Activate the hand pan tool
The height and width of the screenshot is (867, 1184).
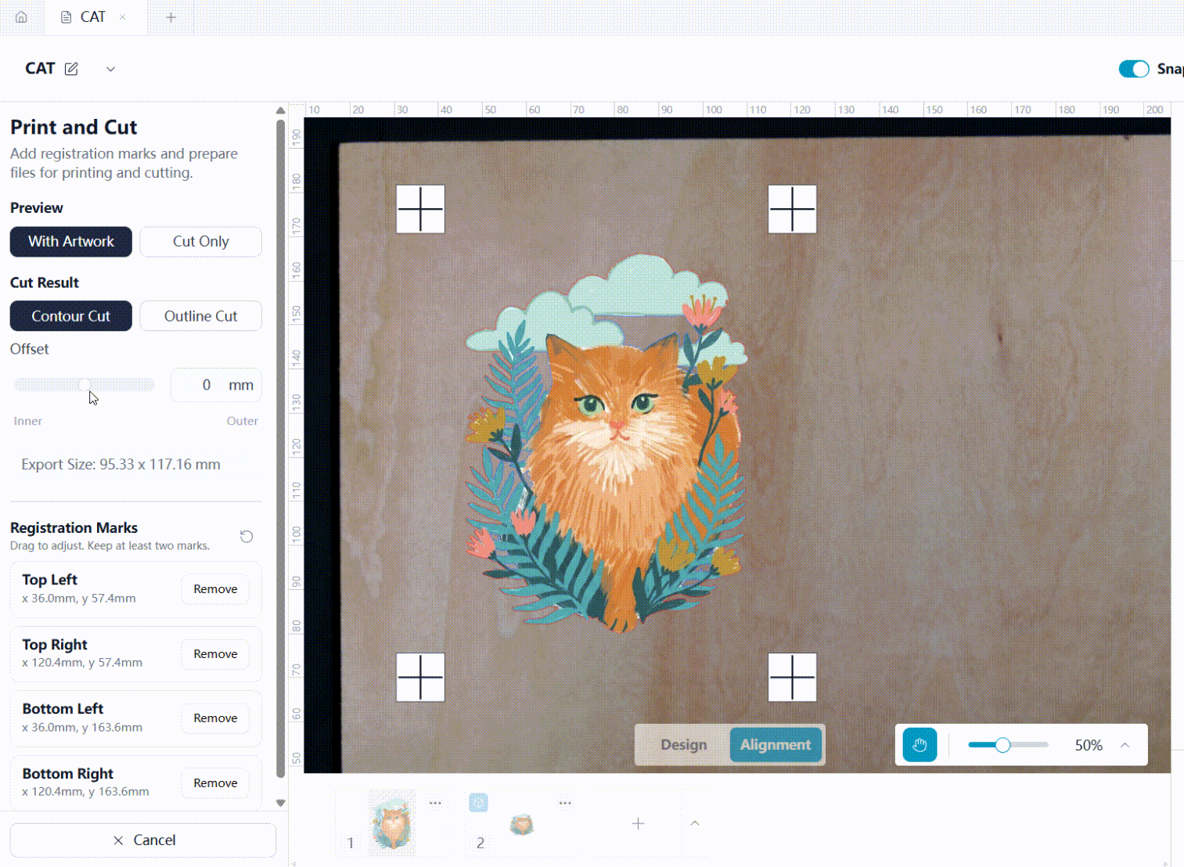point(919,745)
